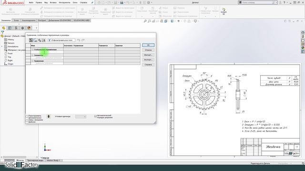Image resolution: width=305 pixels, height=171 pixels.
Task: Open the Правка menu
Action: (x=39, y=3)
